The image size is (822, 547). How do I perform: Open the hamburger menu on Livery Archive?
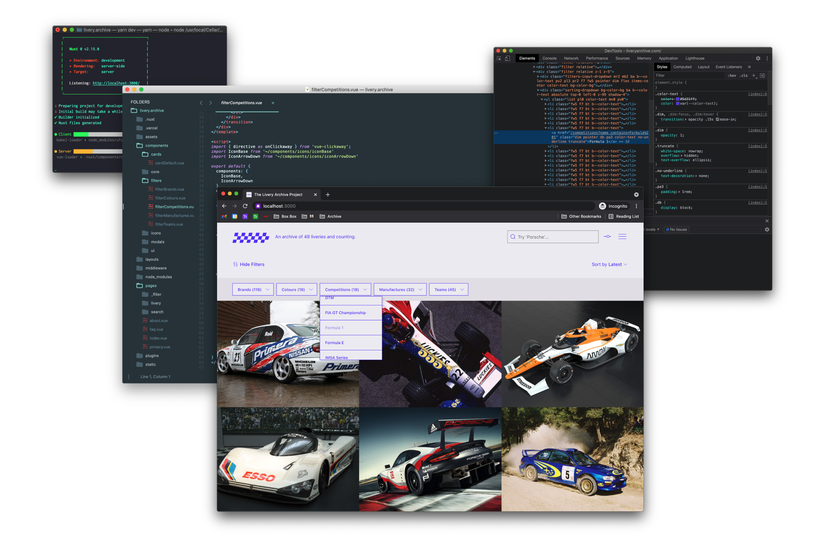(622, 237)
